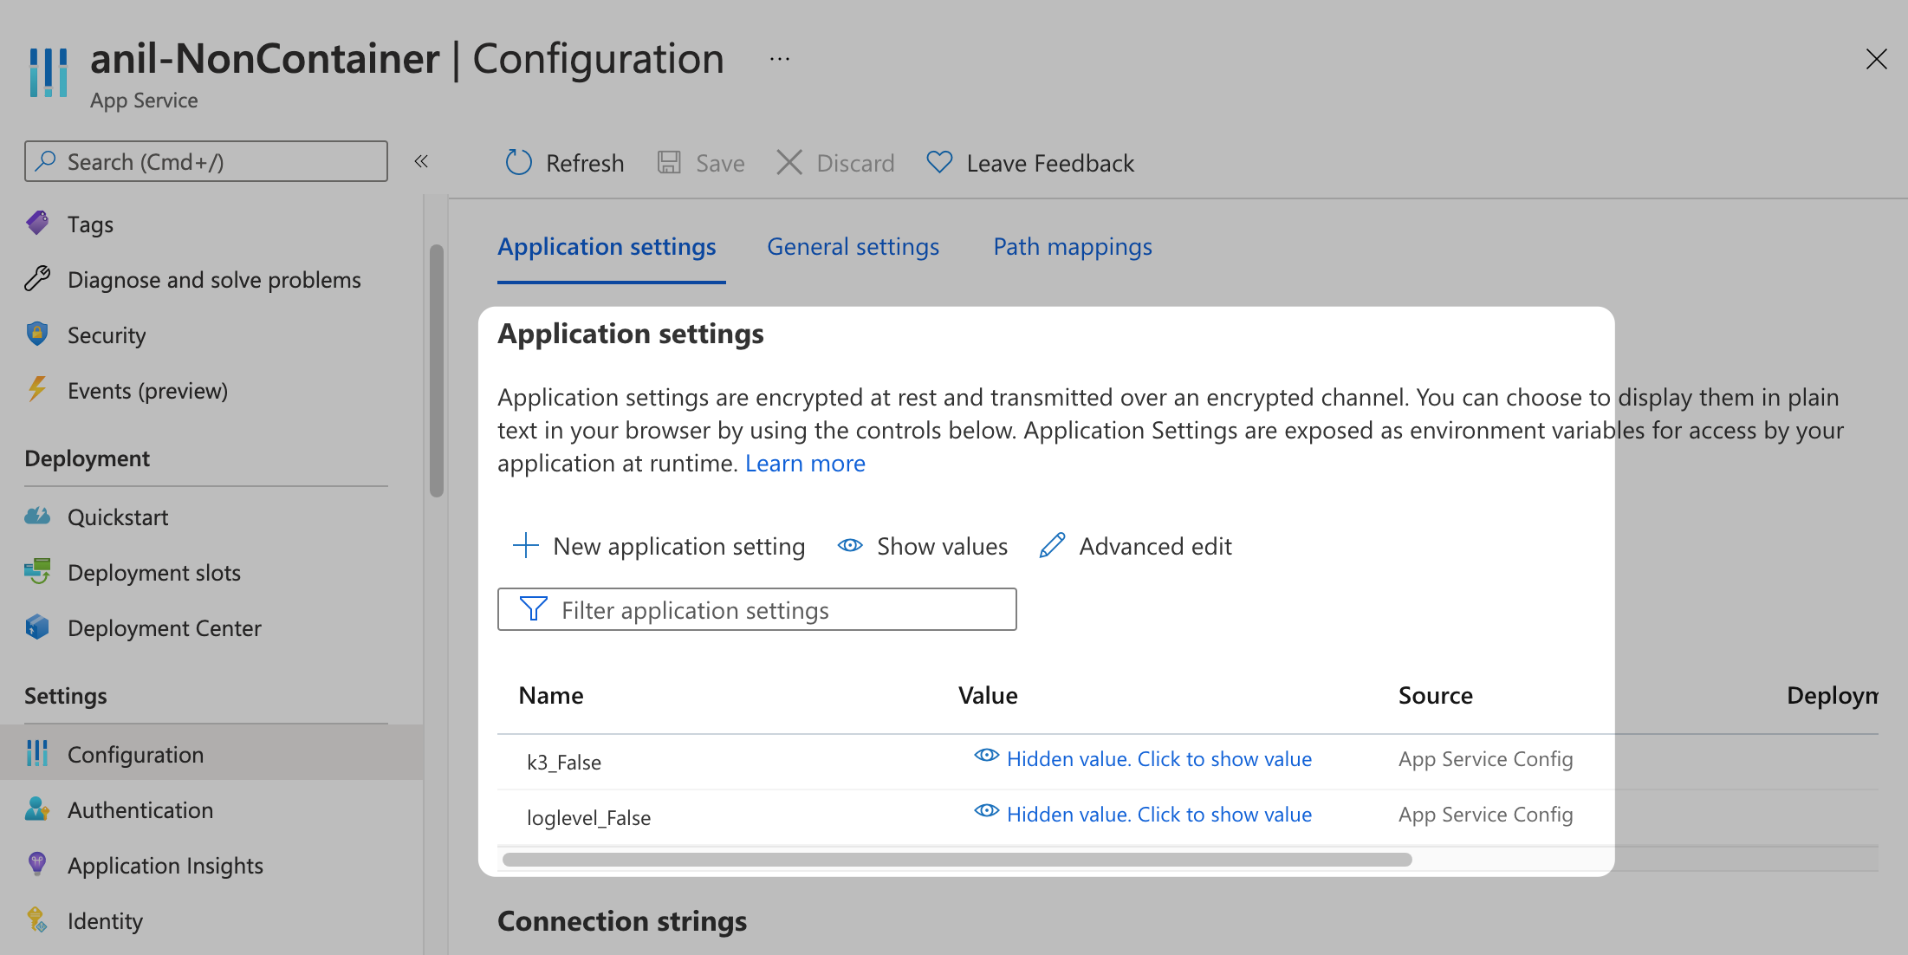This screenshot has height=955, width=1908.
Task: Collapse the sidebar with double chevron
Action: coord(421,161)
